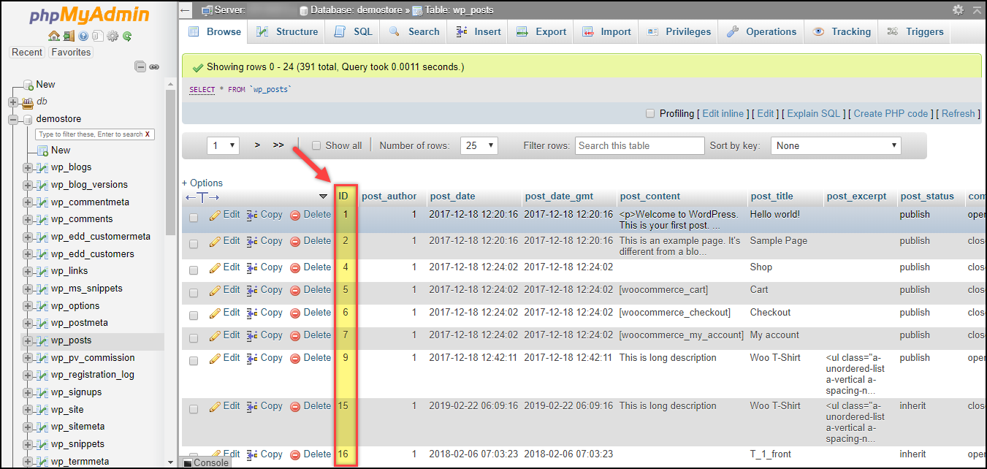This screenshot has height=469, width=987.
Task: Select checkbox for the Shop row
Action: [x=194, y=269]
